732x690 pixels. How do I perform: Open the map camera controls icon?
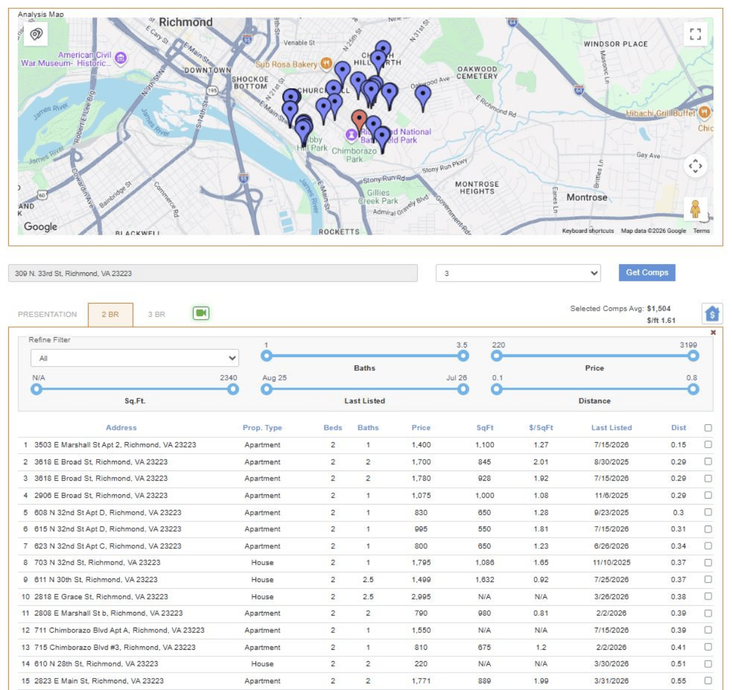695,166
